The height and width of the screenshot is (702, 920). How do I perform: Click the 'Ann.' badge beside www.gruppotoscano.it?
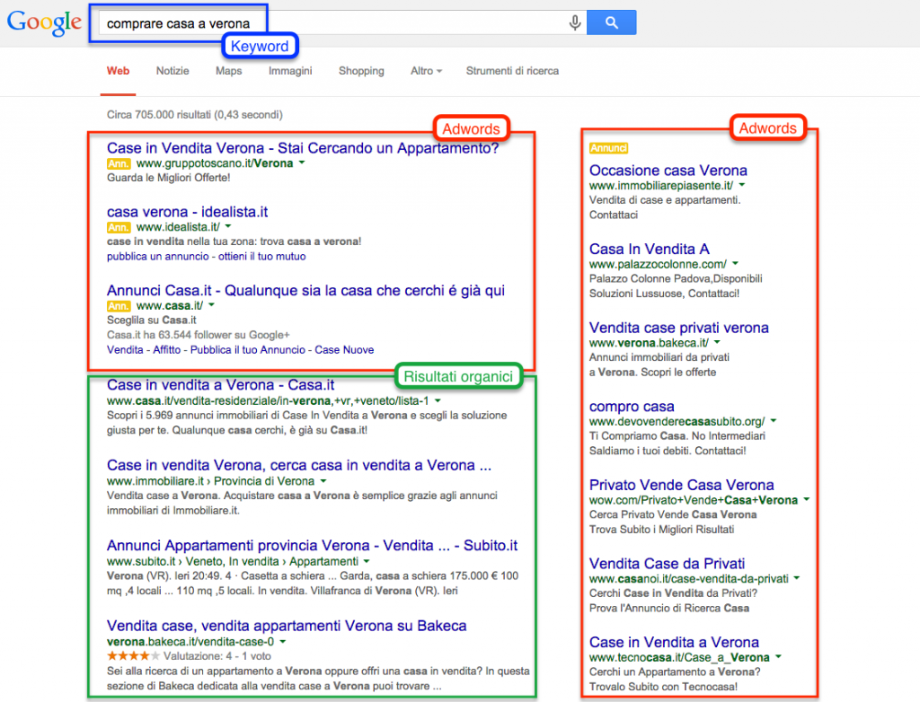click(119, 163)
